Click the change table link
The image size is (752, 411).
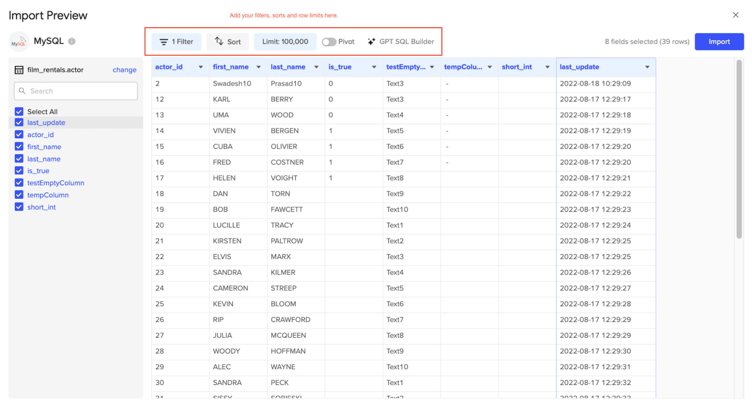pos(125,70)
